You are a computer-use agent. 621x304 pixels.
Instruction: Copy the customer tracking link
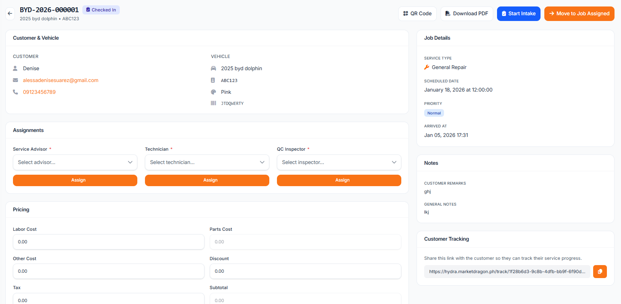pos(600,272)
